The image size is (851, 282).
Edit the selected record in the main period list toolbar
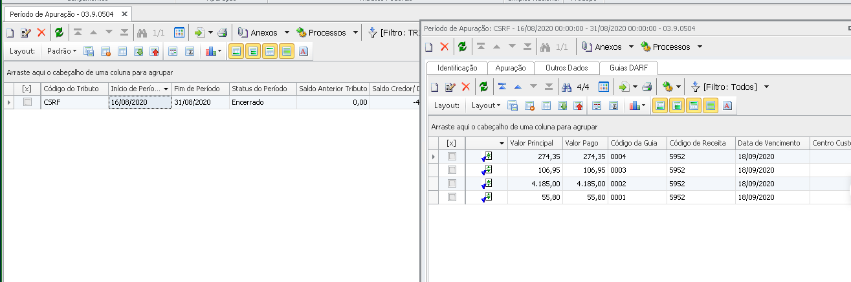[x=26, y=32]
